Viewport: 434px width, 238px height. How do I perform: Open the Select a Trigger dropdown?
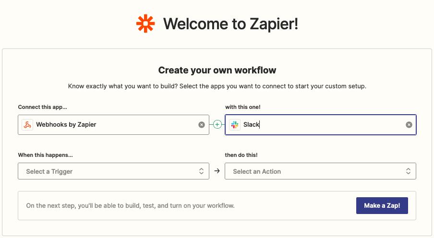[x=113, y=171]
